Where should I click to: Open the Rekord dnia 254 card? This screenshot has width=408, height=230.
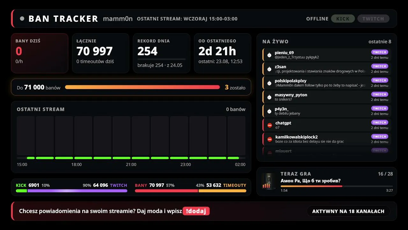point(162,53)
